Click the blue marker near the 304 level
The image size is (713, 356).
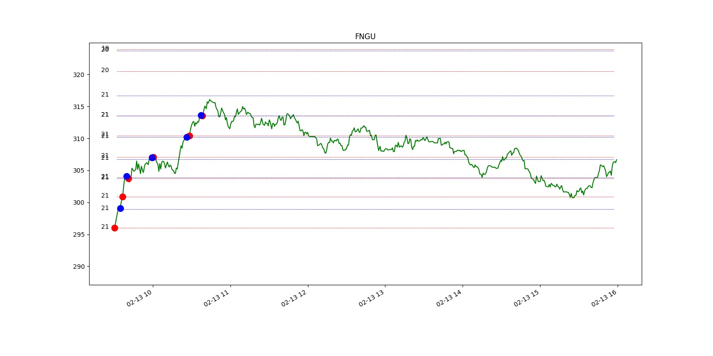(x=127, y=176)
